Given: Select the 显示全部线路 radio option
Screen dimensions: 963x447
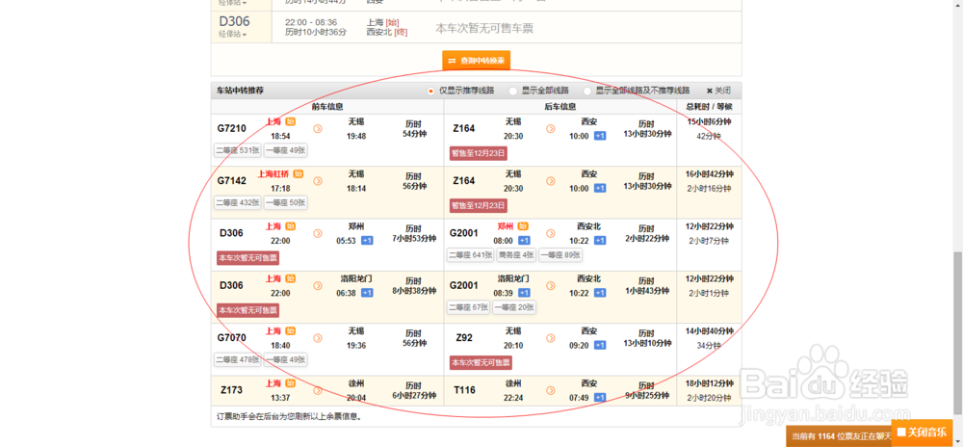Looking at the screenshot, I should (x=513, y=91).
